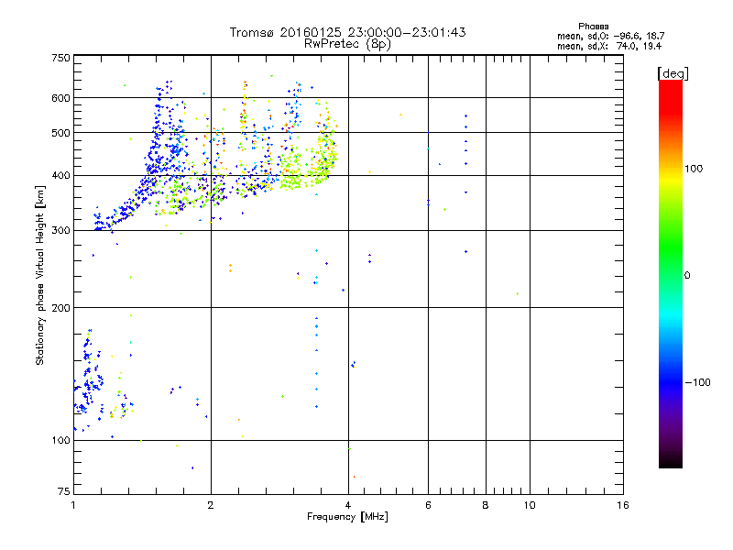Screen dimensions: 733x550
Task: Click the '6' x-axis tick label
Action: pos(428,505)
